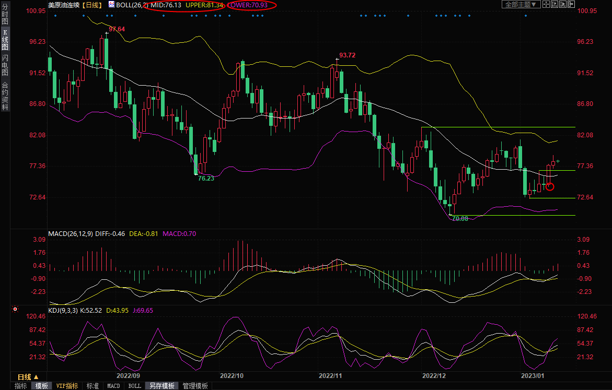Click the jump-to-start chart icon

click(x=555, y=5)
